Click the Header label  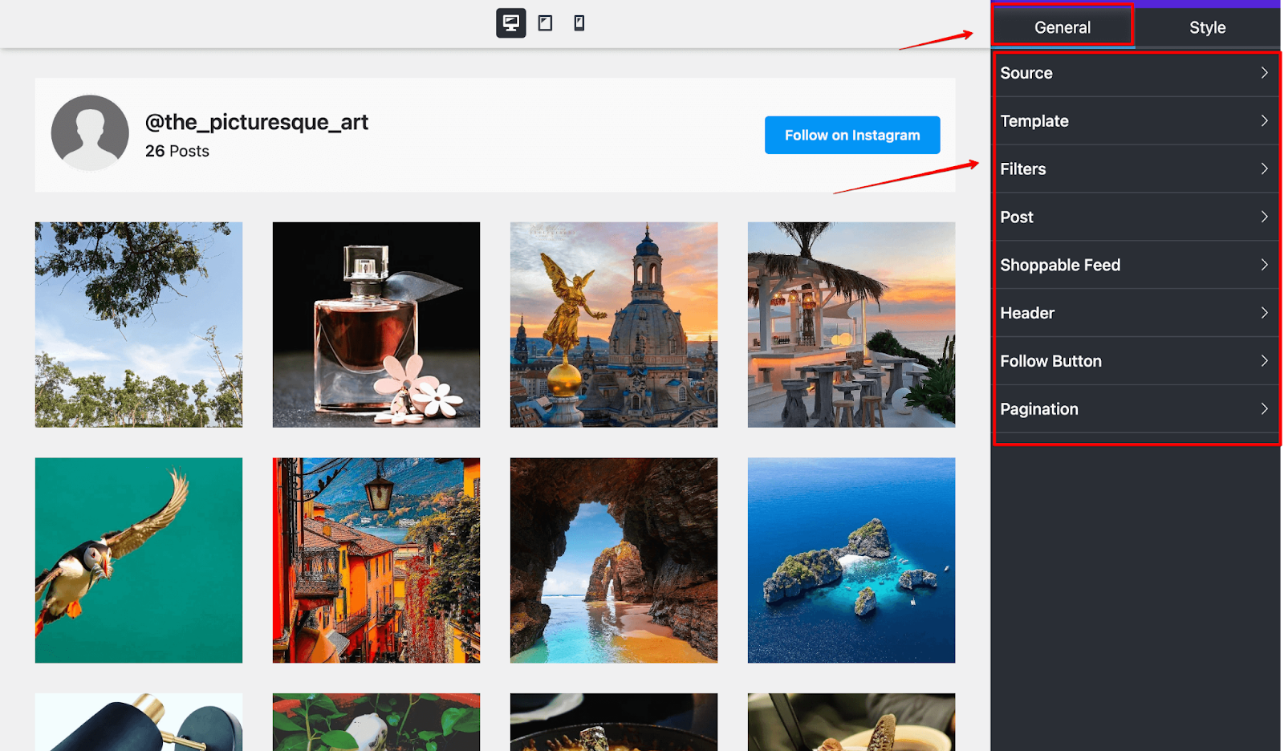1027,313
